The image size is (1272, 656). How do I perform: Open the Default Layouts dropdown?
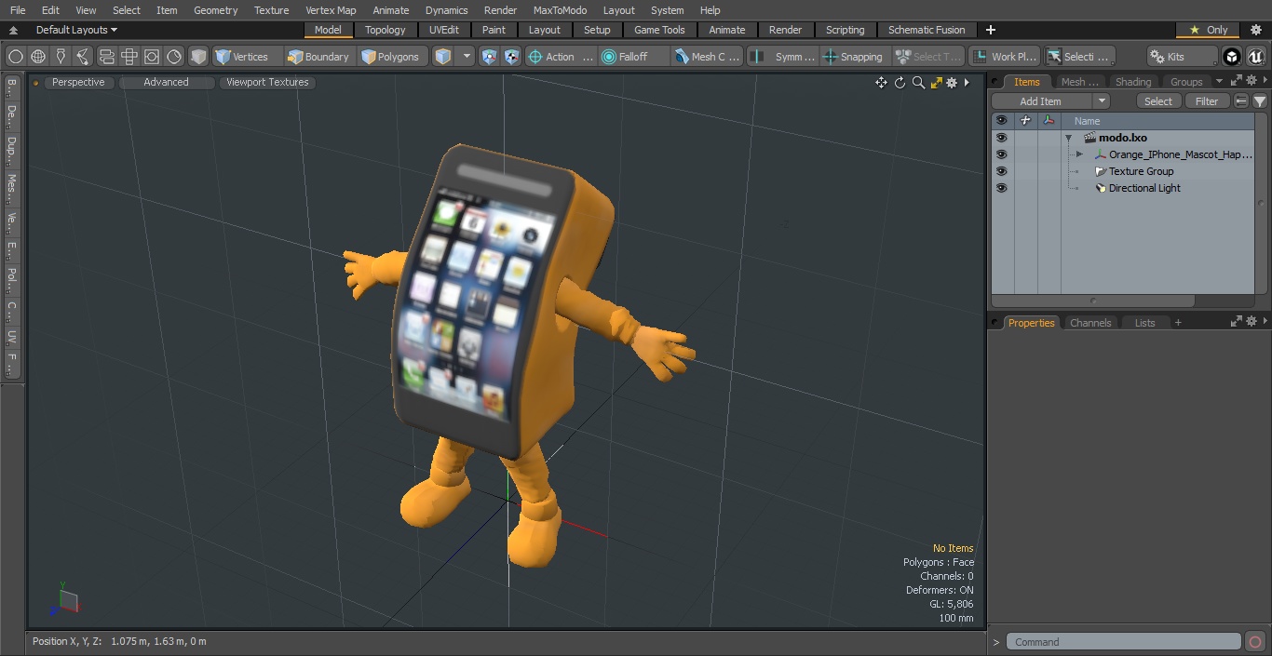coord(76,30)
